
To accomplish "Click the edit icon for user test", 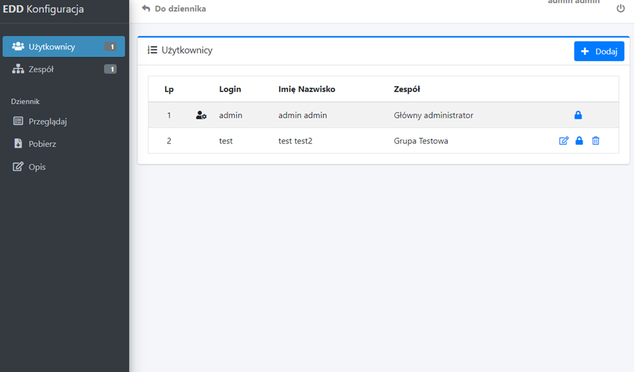I will click(564, 141).
